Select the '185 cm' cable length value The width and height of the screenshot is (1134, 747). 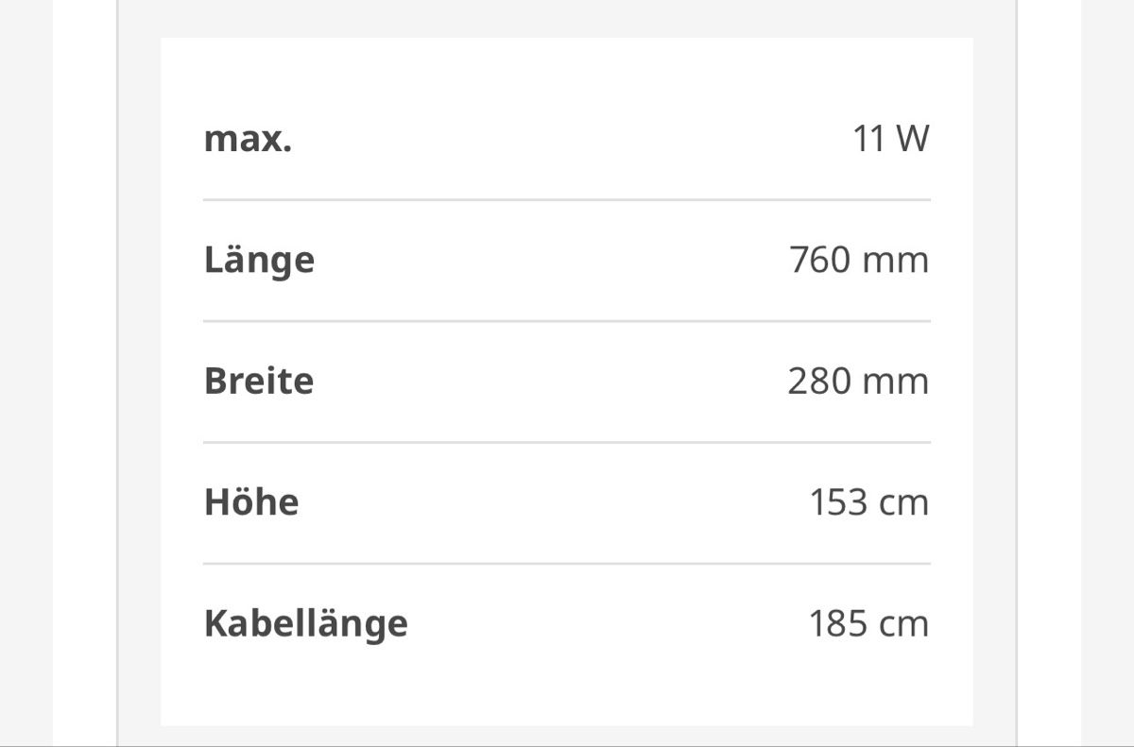(868, 624)
